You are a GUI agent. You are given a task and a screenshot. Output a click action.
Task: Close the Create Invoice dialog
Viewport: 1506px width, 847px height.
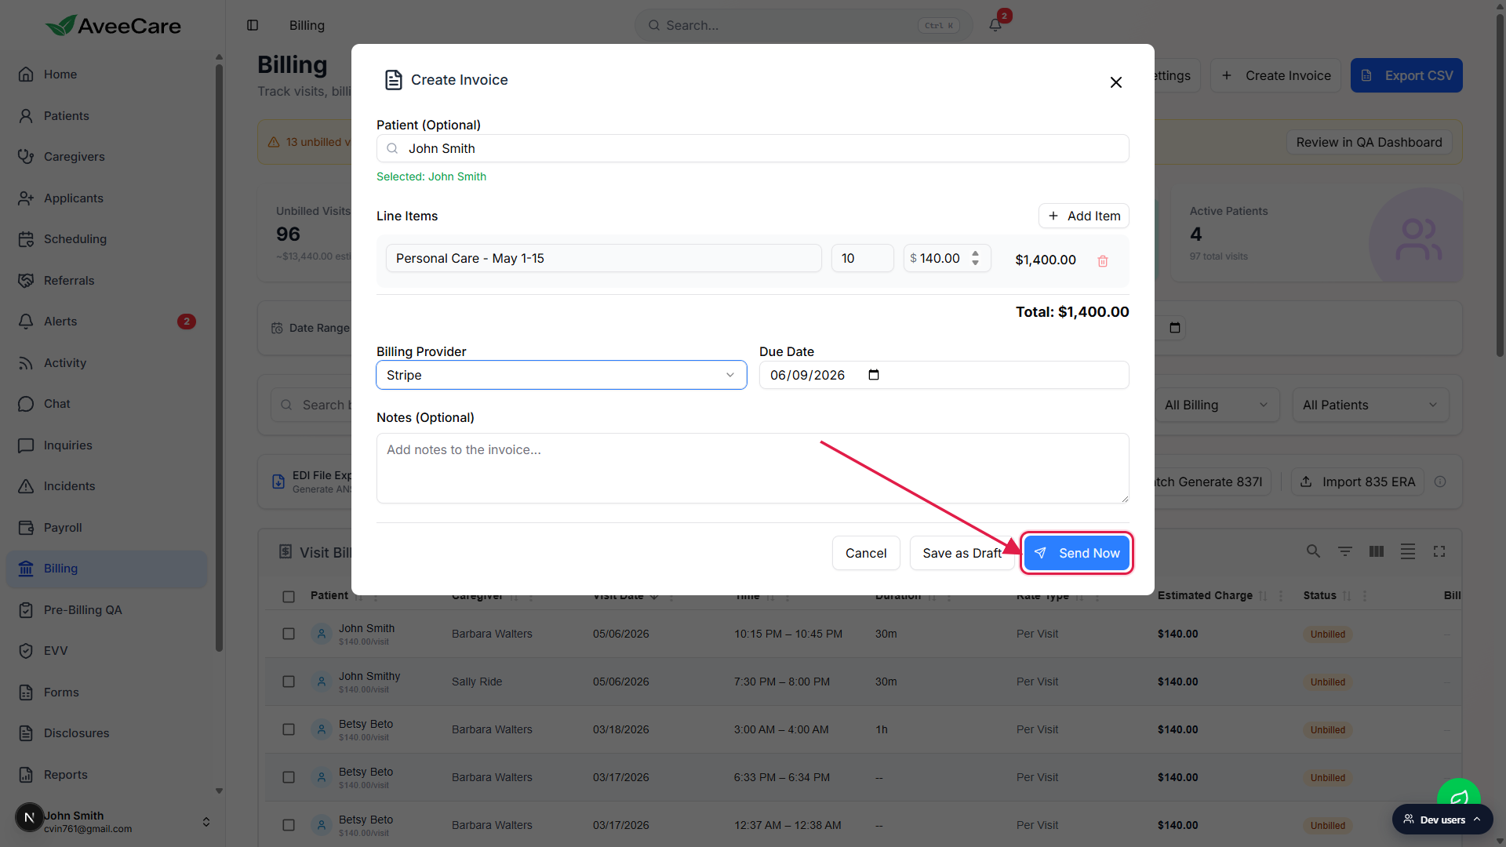(x=1115, y=82)
